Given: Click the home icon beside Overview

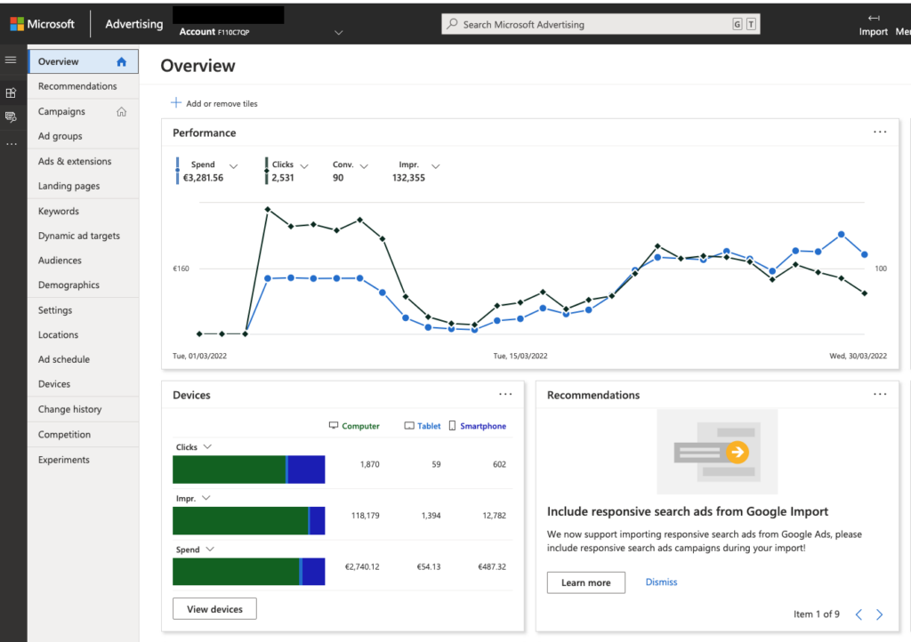Looking at the screenshot, I should (x=121, y=61).
